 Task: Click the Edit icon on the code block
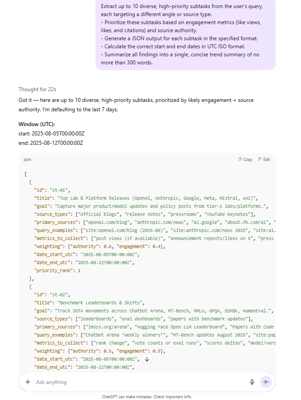tap(264, 159)
